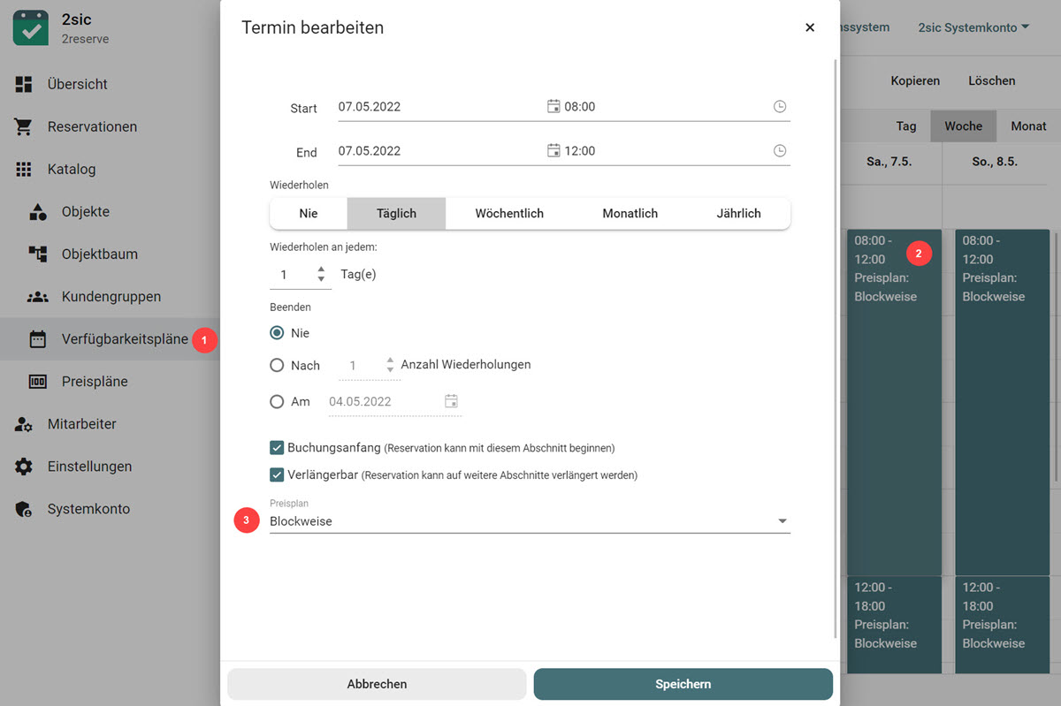
Task: Expand the 2sic Systemkonto account menu
Action: (973, 27)
